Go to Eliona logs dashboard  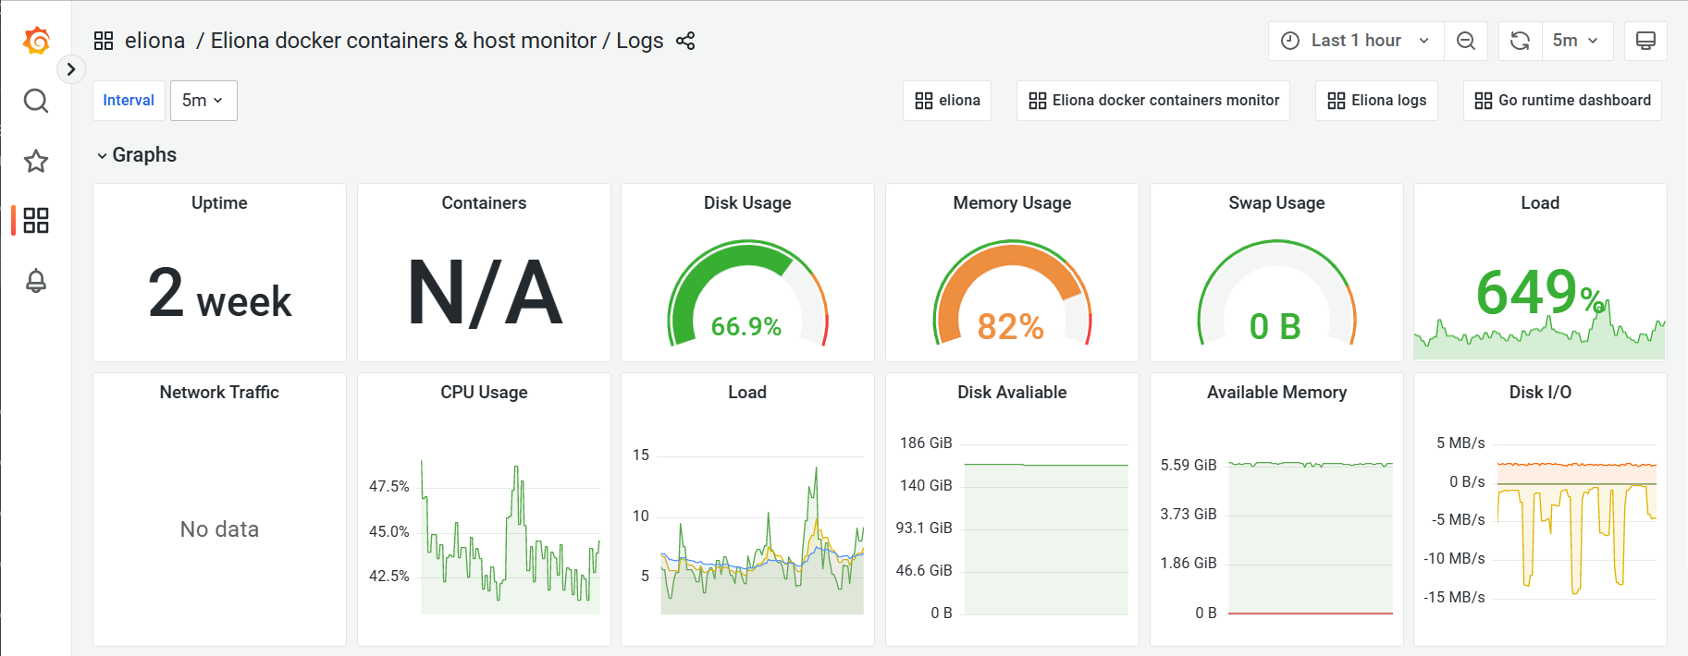tap(1376, 101)
